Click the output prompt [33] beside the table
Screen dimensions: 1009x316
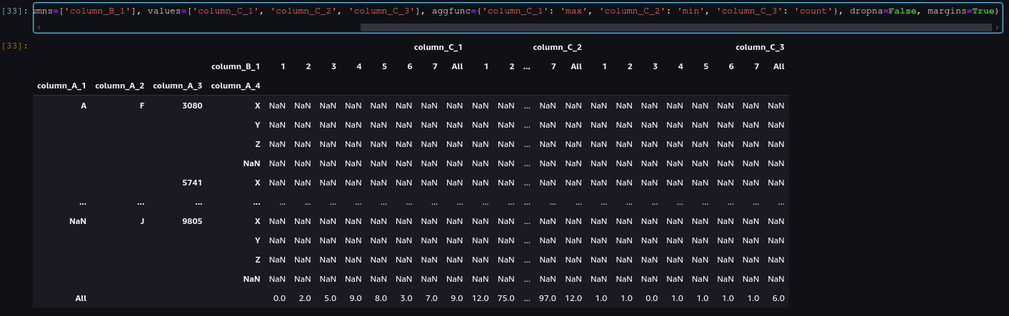tap(14, 45)
